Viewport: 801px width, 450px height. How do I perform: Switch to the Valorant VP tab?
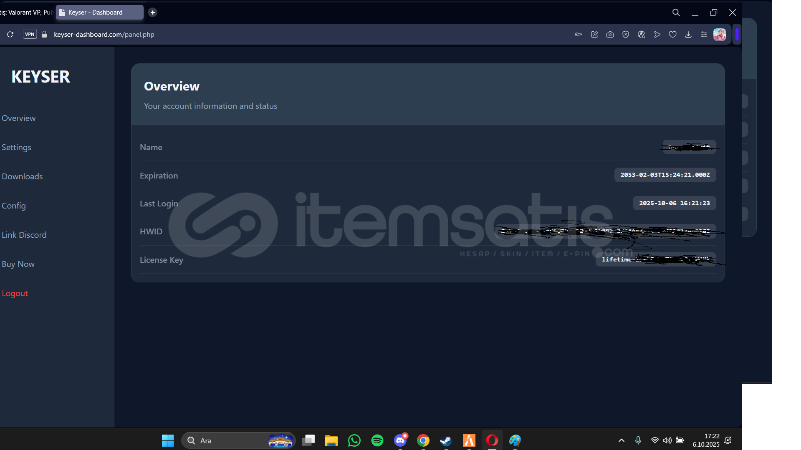26,13
